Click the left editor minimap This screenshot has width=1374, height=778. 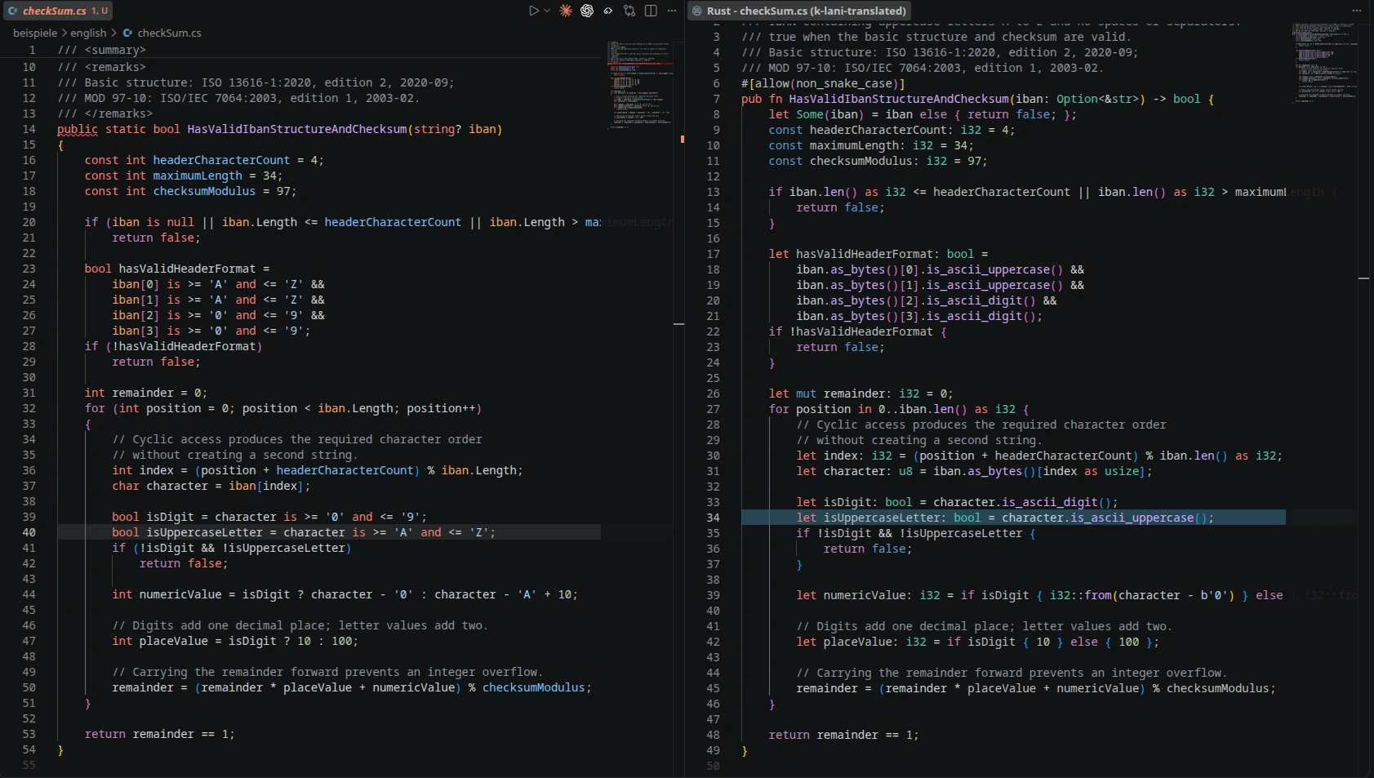(640, 85)
